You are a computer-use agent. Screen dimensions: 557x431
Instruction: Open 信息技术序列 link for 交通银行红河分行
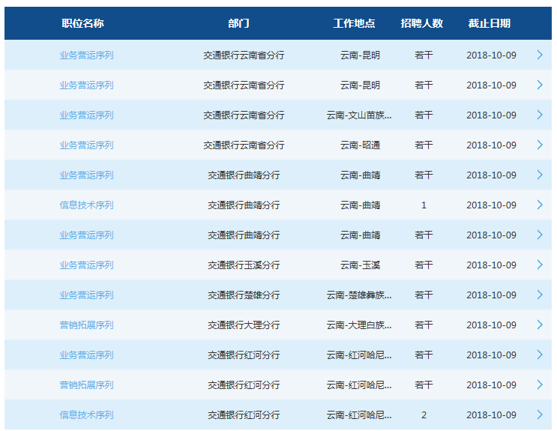(x=86, y=415)
